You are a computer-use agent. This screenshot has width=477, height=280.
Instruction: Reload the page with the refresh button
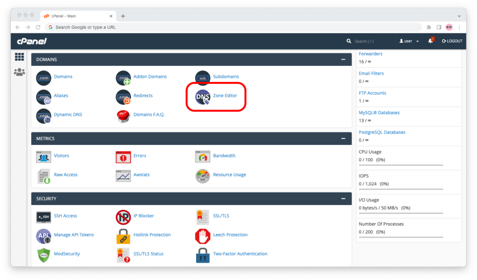pyautogui.click(x=38, y=27)
